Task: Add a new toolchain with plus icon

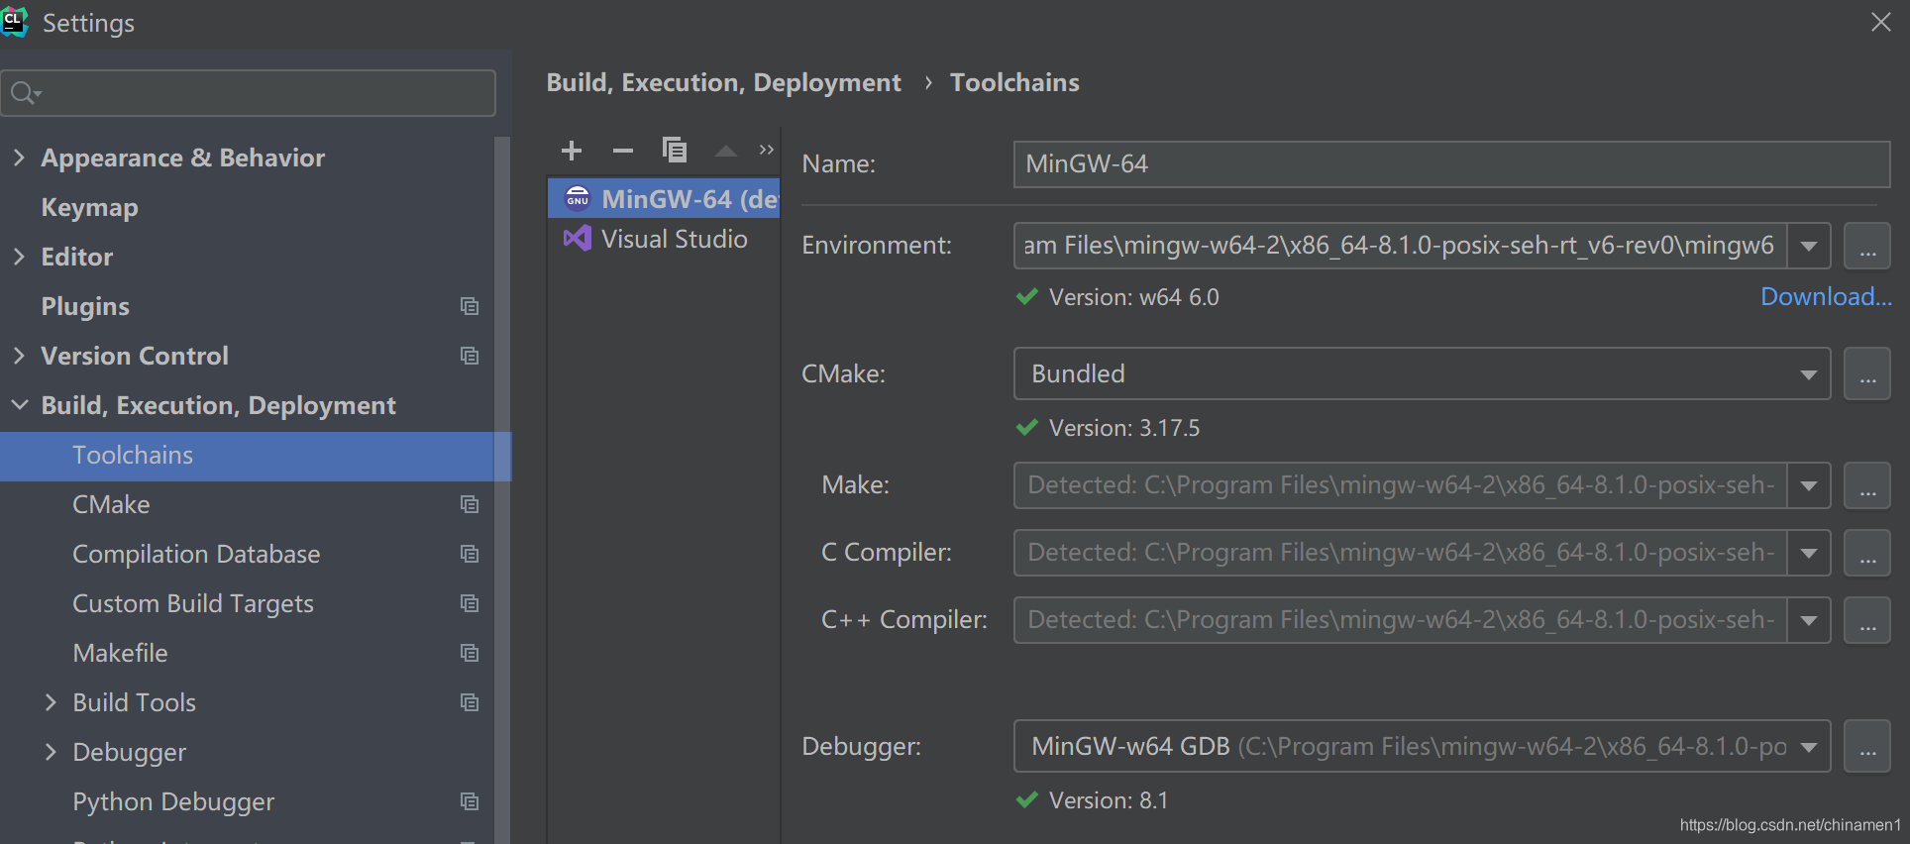Action: [x=572, y=151]
